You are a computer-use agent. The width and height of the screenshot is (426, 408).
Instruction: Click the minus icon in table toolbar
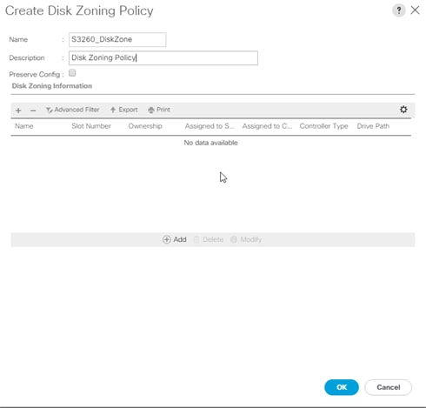(33, 110)
